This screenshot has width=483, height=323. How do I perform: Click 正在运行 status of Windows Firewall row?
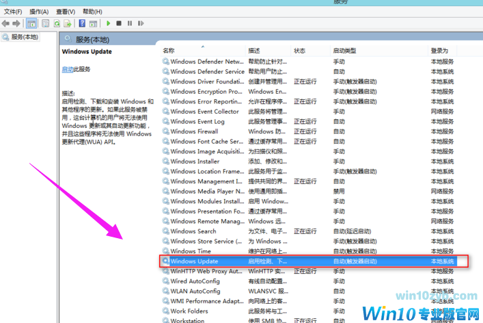click(305, 131)
